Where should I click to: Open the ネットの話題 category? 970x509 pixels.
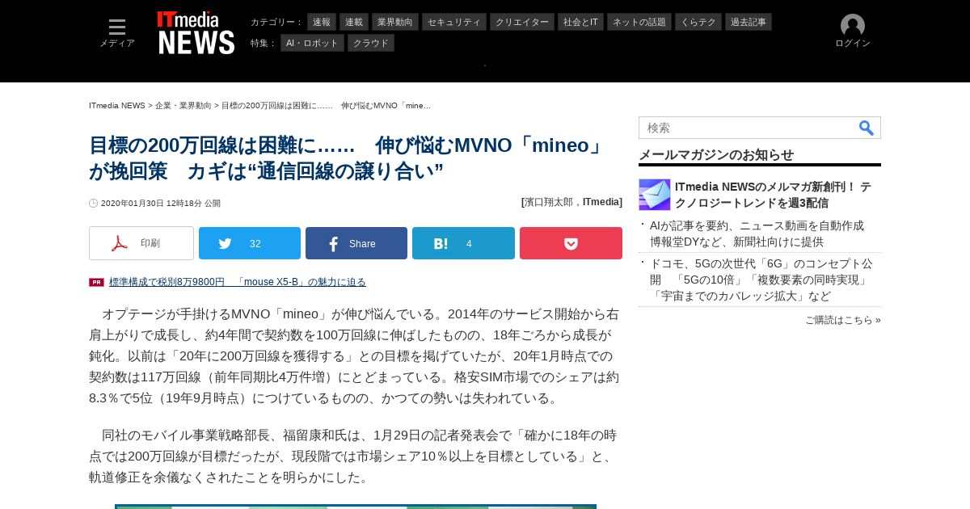639,22
